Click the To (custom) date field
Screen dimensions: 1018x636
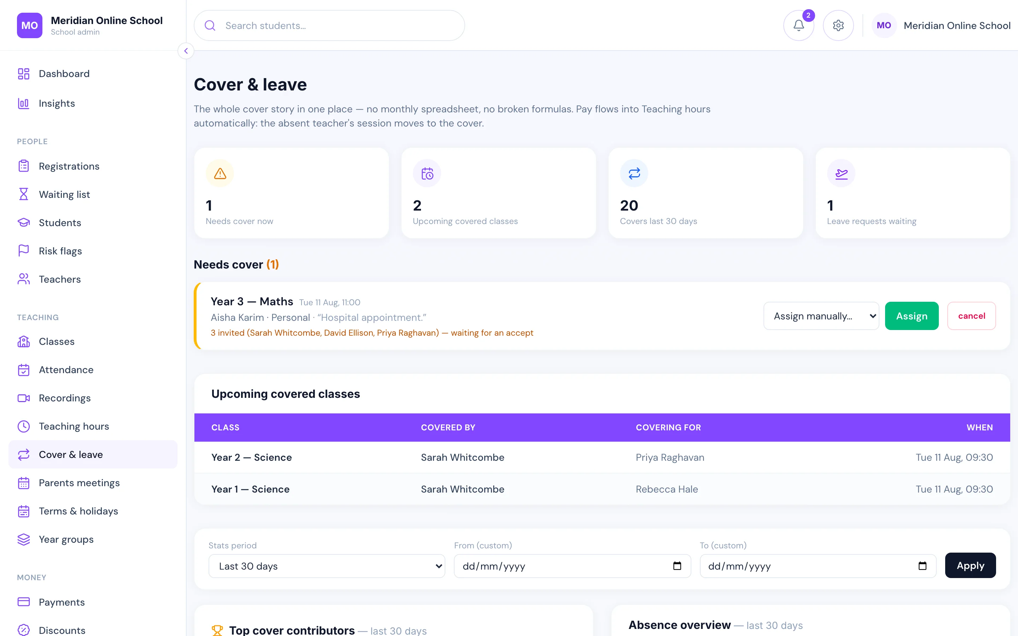coord(818,566)
